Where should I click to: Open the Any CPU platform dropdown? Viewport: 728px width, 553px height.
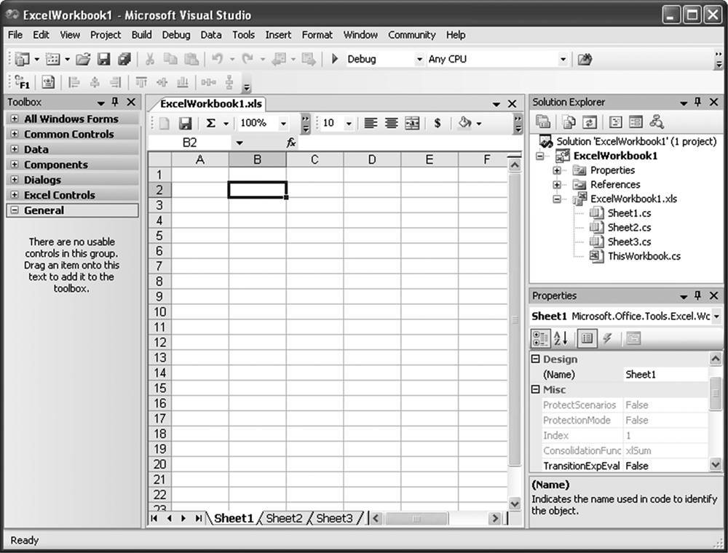pyautogui.click(x=563, y=60)
